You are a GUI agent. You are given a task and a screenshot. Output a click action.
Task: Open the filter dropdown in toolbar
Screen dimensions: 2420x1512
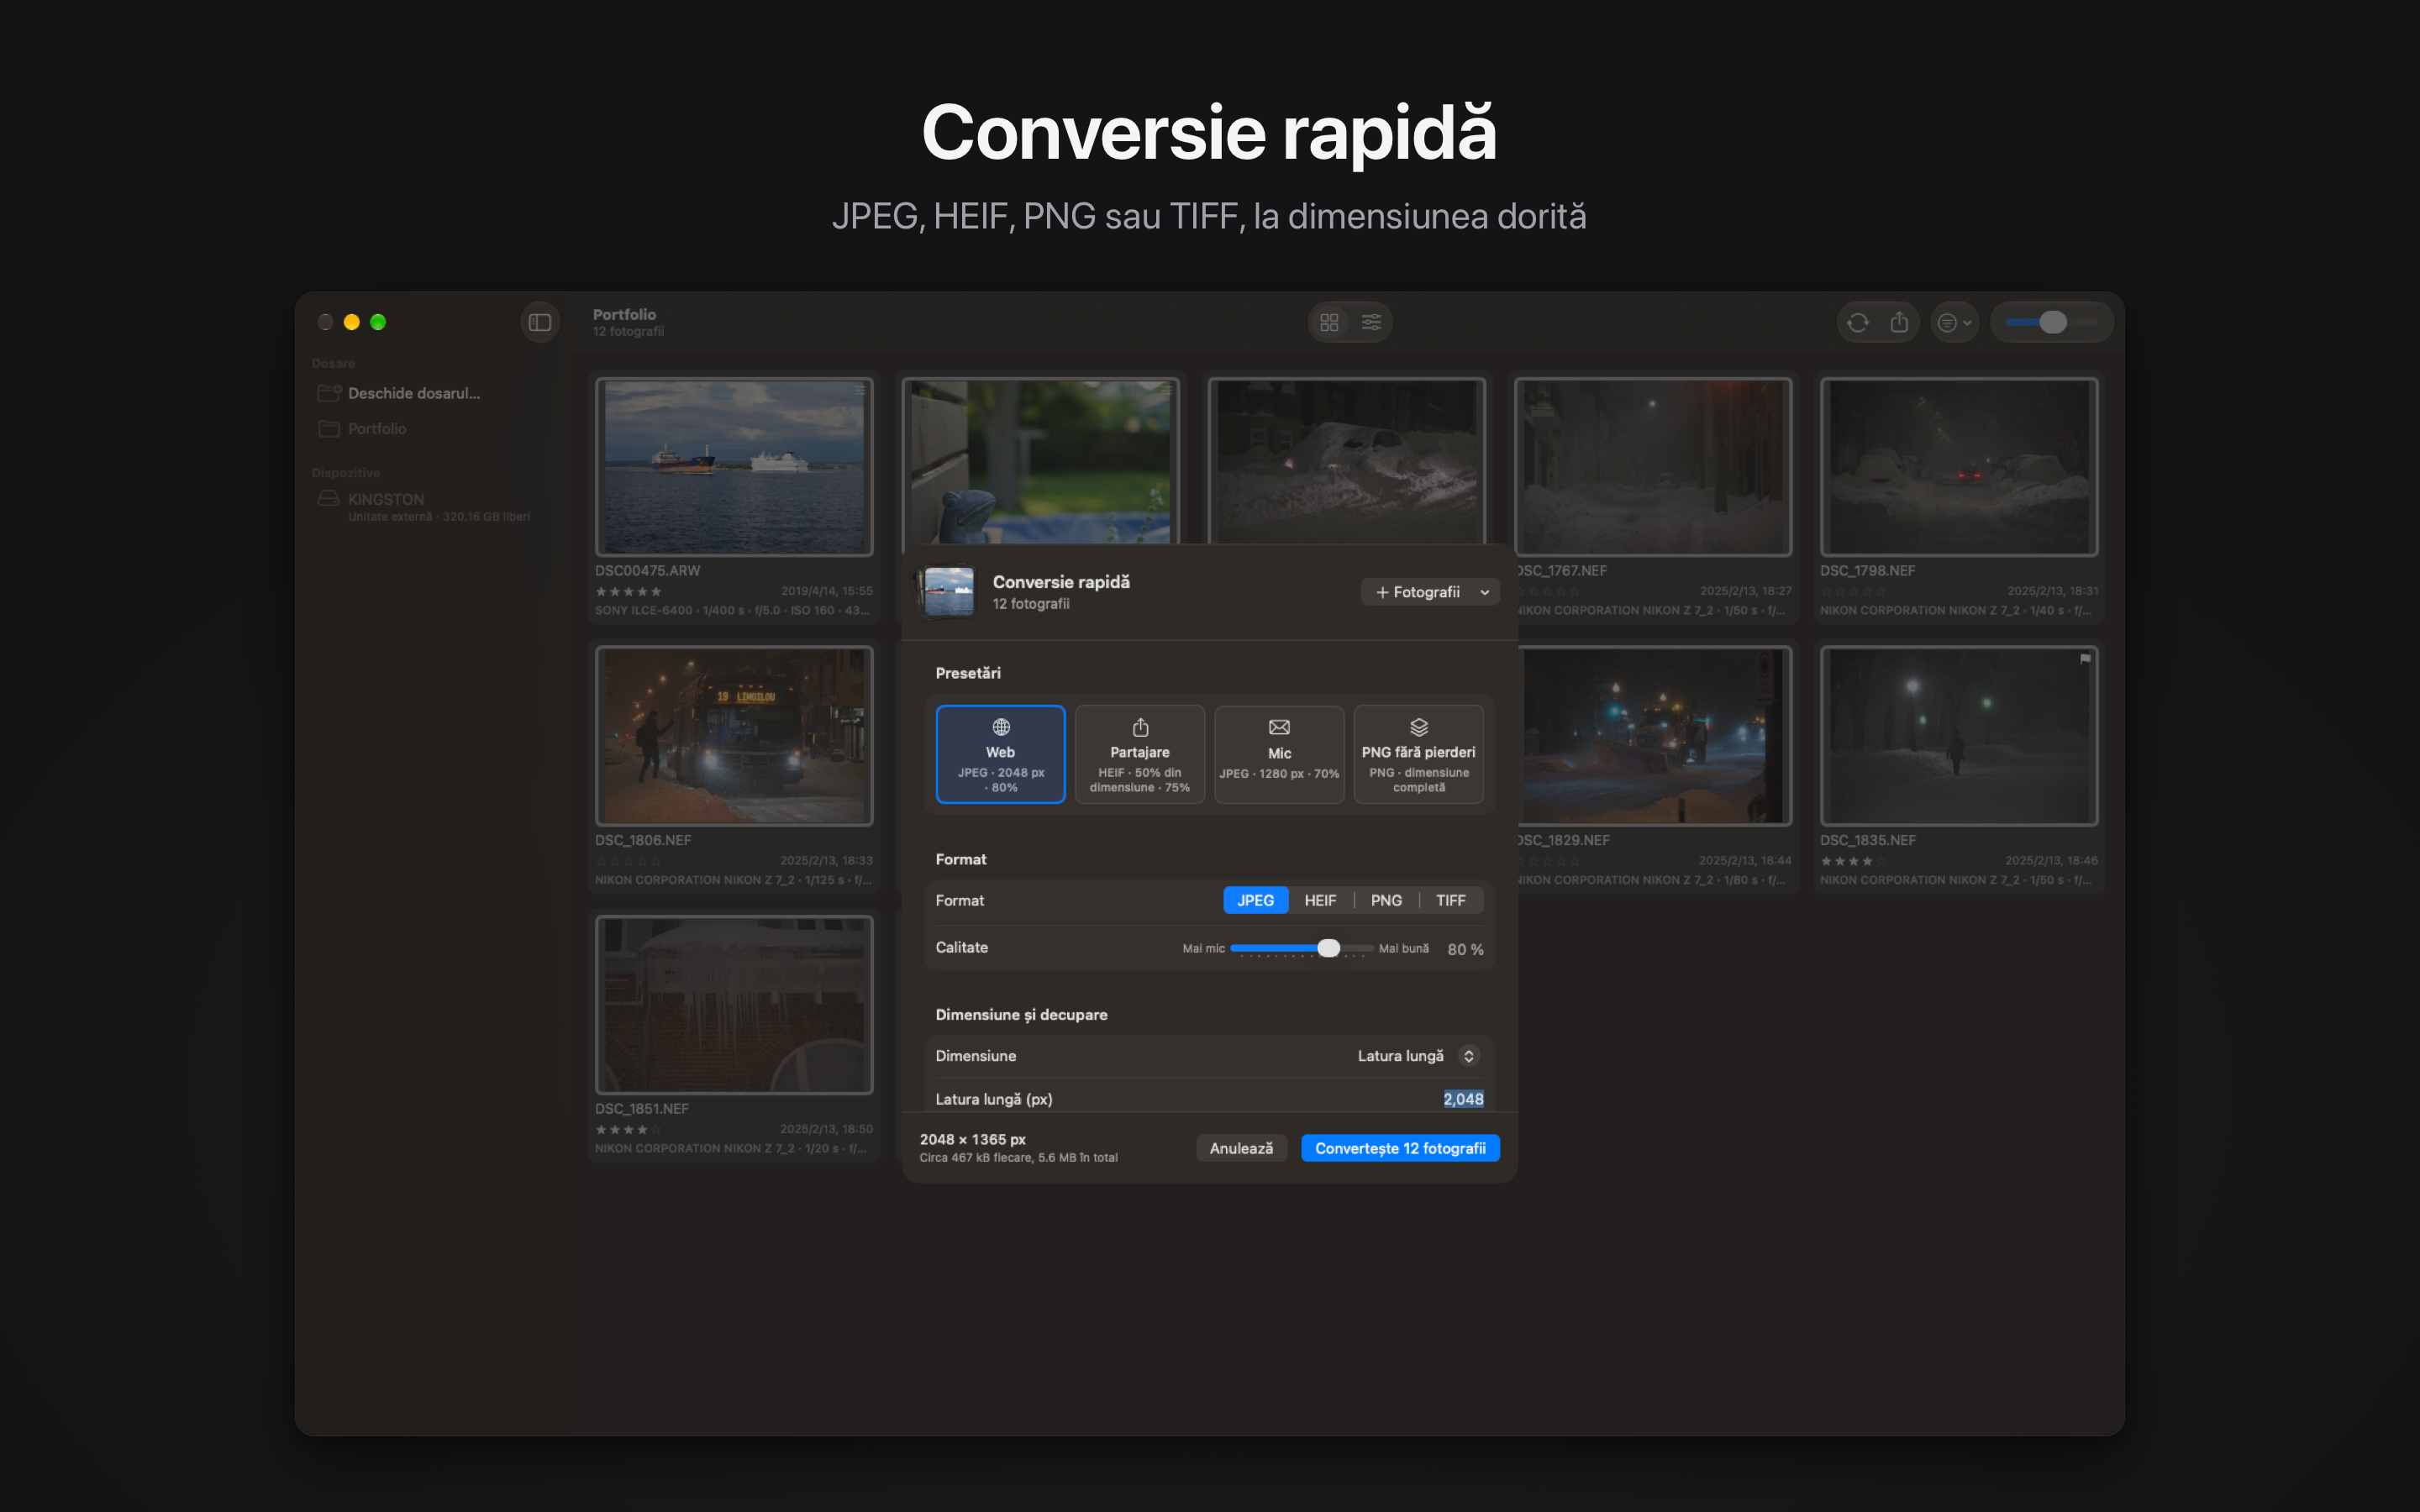click(1954, 322)
